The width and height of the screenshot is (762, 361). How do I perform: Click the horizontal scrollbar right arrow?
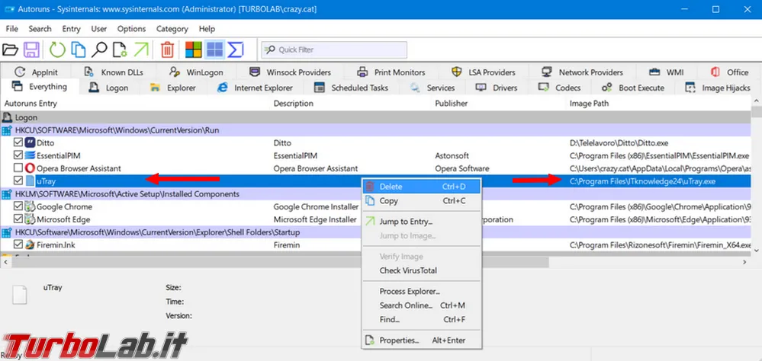click(x=744, y=262)
